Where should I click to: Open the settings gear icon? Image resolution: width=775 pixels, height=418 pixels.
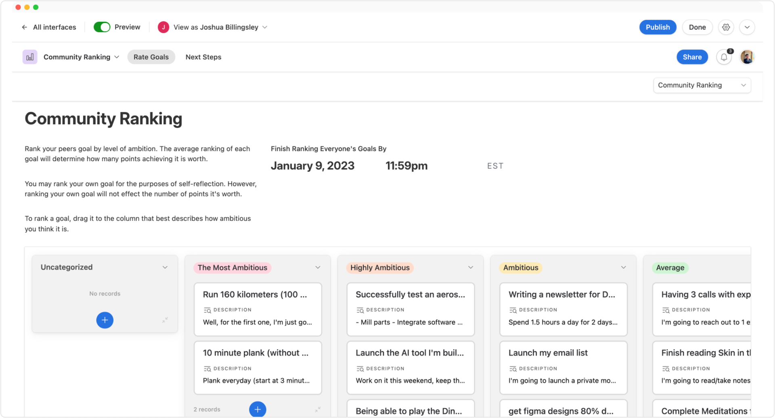(x=726, y=27)
